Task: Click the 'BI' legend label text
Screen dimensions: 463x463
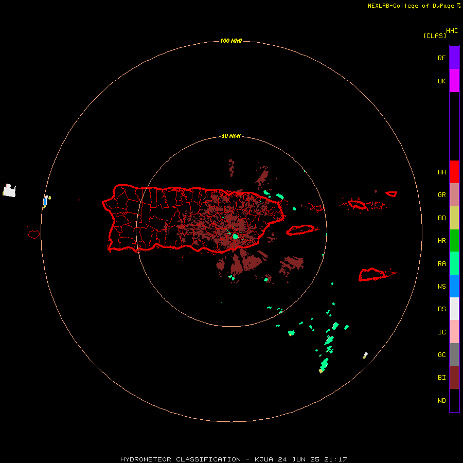Action: 442,378
